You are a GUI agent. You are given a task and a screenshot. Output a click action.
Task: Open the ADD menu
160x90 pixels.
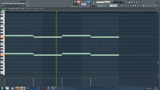point(7,3)
